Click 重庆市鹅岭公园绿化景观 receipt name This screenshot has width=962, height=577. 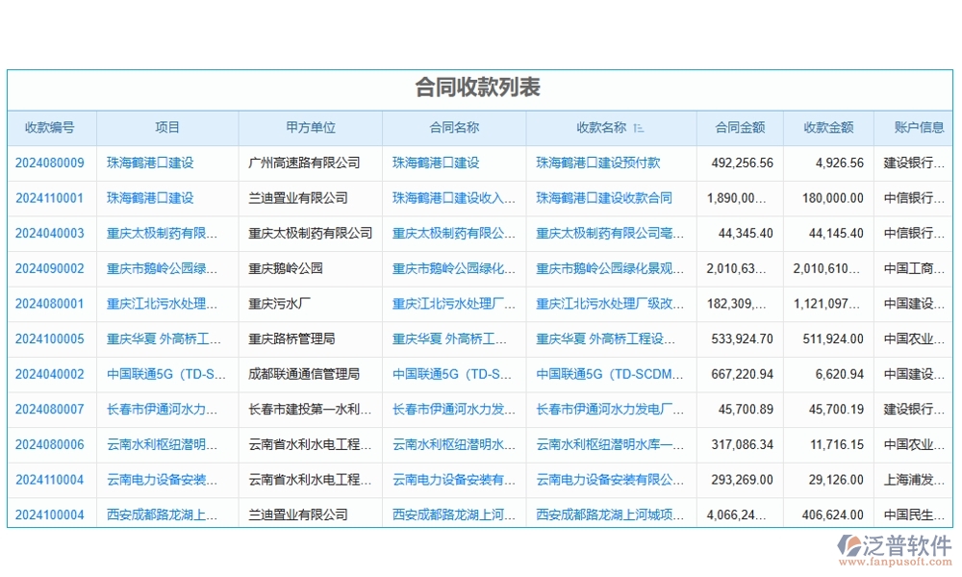tap(608, 268)
